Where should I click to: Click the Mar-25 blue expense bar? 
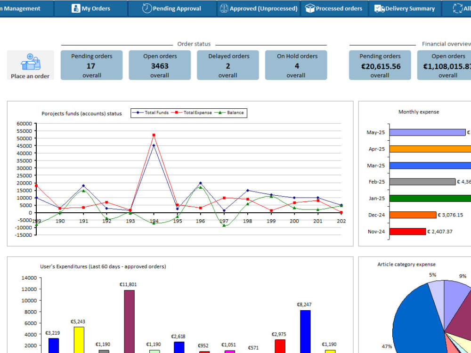point(430,165)
